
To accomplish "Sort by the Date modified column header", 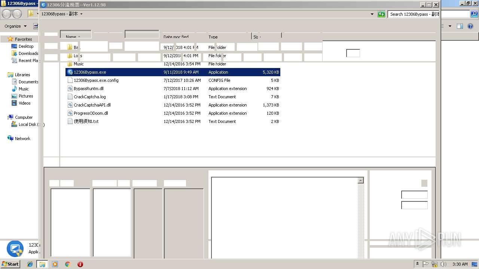I will [x=176, y=37].
